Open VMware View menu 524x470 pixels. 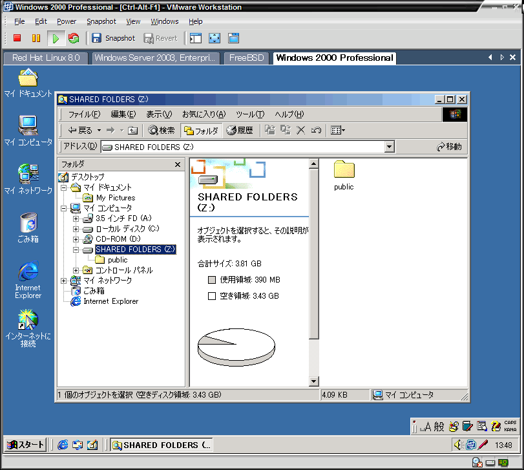(133, 21)
